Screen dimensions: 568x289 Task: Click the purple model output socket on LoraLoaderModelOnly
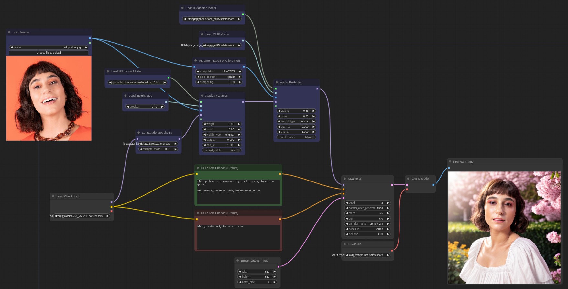179,139
